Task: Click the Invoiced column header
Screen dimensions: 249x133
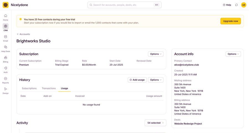Action: (80, 96)
